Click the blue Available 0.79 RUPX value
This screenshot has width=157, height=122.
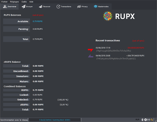coord(37,21)
